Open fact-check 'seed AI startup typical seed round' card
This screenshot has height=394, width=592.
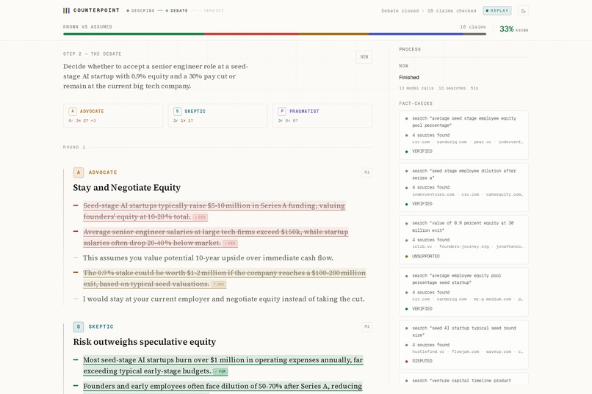click(463, 344)
